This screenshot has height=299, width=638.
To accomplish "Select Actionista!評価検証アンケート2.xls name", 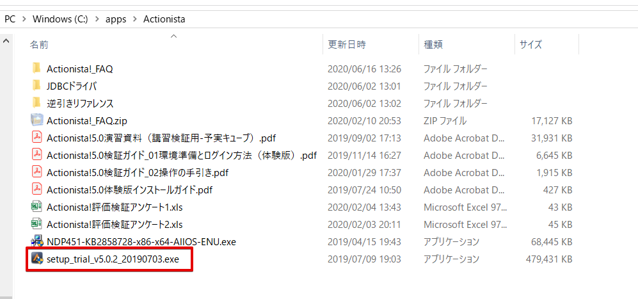I will pyautogui.click(x=115, y=224).
